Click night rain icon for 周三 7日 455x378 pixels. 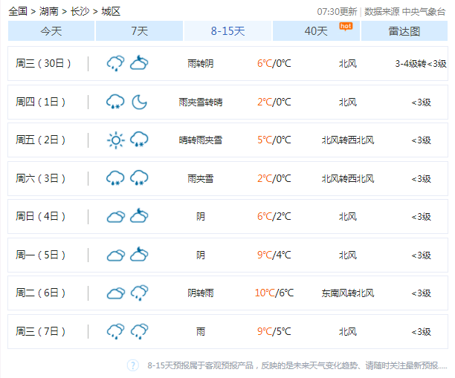(139, 331)
